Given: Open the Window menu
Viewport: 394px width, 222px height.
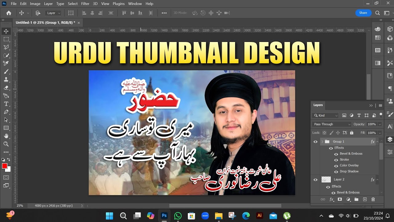Looking at the screenshot, I should pyautogui.click(x=135, y=4).
